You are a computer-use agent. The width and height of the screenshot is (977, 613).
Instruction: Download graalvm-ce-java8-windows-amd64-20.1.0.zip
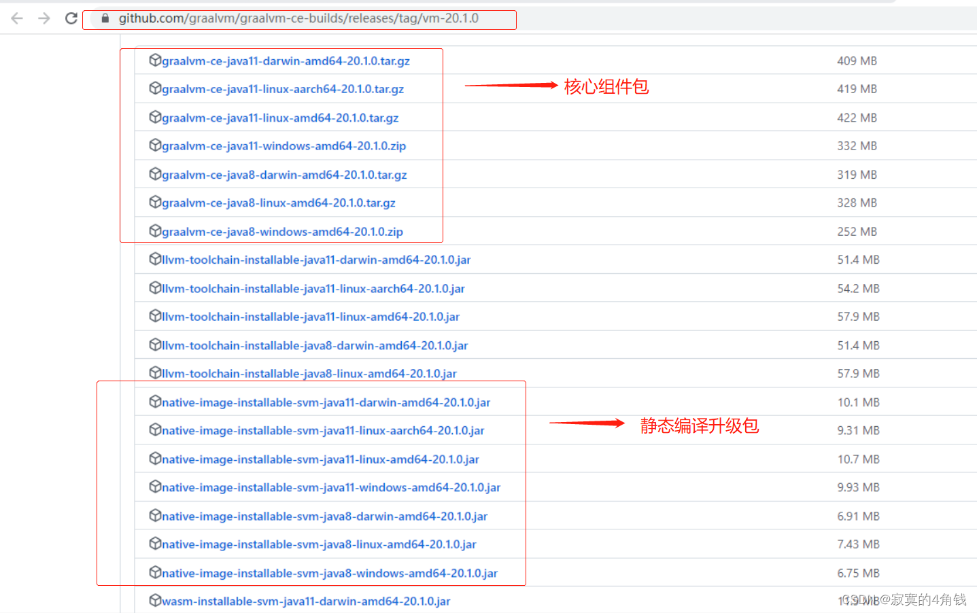point(282,232)
